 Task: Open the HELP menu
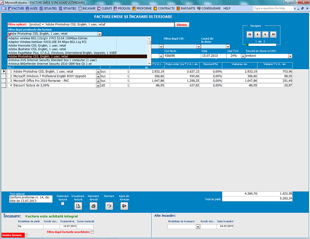[227, 9]
